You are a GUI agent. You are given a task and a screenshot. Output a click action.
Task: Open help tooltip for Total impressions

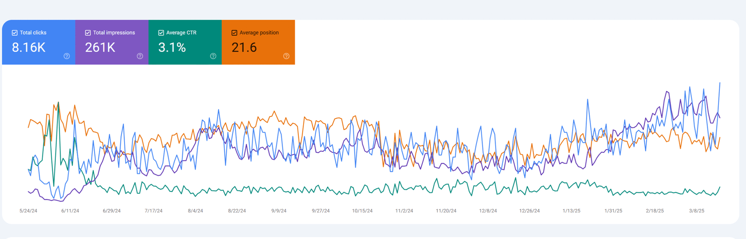coord(140,56)
